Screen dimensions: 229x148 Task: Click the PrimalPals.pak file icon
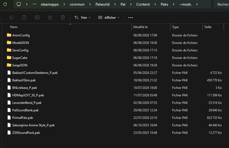tap(9, 117)
